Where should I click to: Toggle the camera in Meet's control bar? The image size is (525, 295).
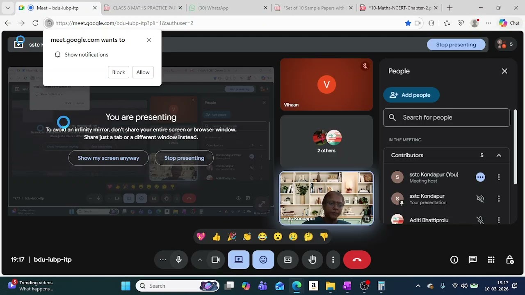click(x=215, y=260)
